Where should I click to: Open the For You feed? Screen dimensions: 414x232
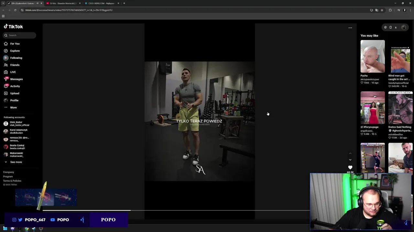[x=12, y=43]
